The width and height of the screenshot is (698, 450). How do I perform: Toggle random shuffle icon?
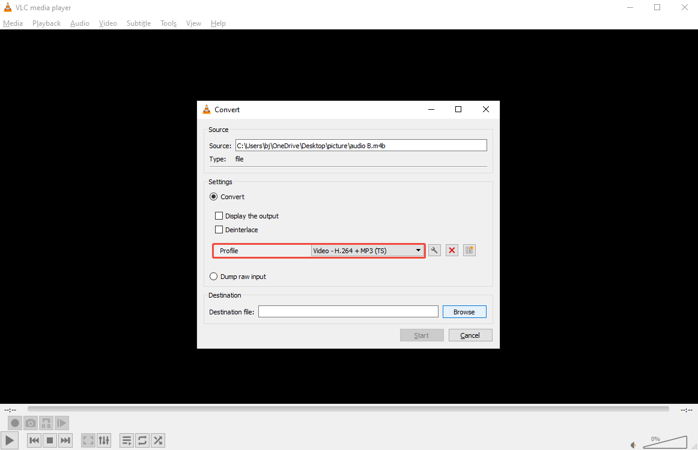click(158, 440)
